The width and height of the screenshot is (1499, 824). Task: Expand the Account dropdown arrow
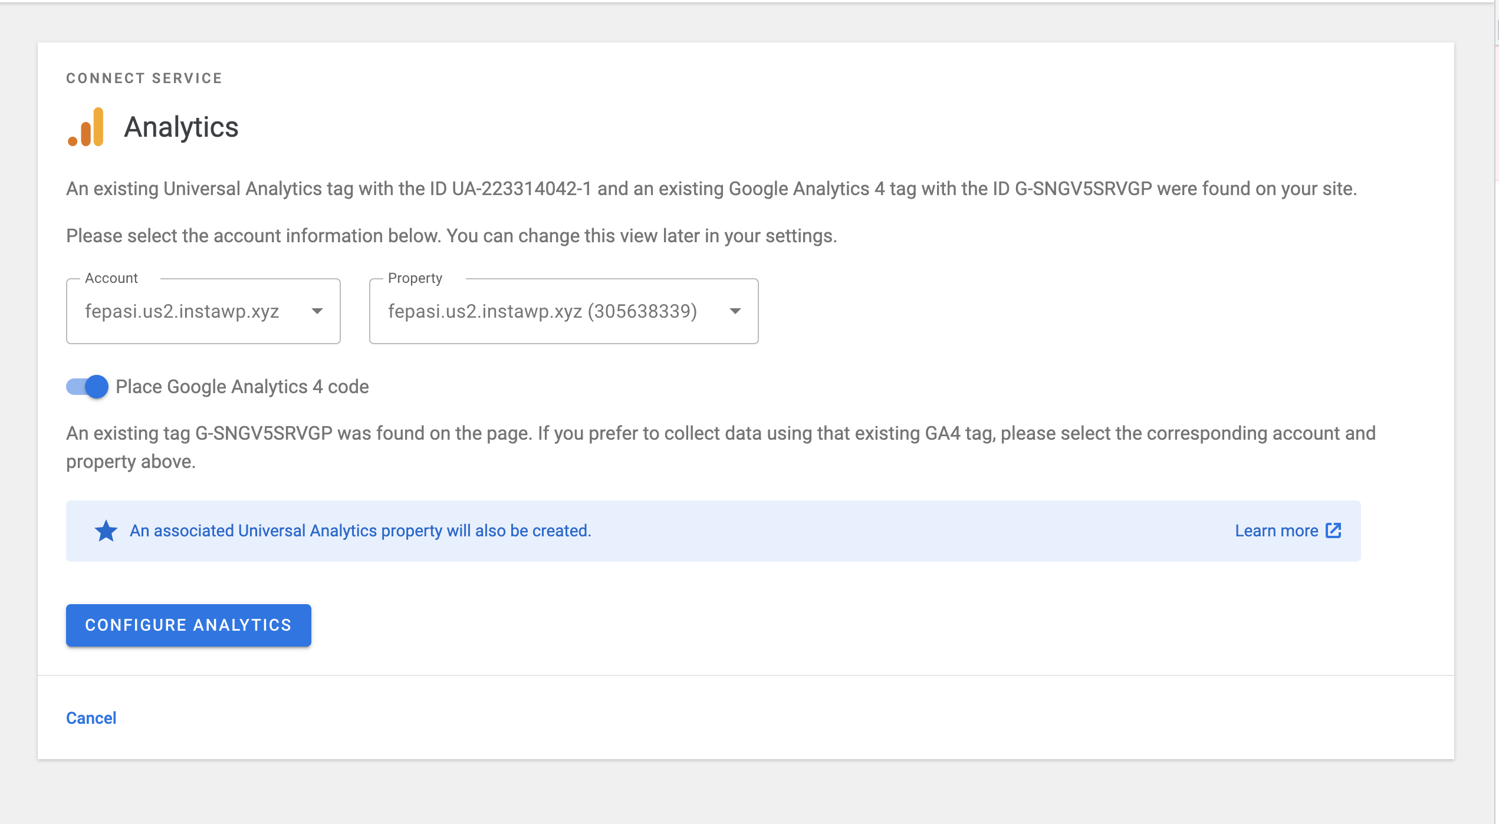pyautogui.click(x=317, y=311)
